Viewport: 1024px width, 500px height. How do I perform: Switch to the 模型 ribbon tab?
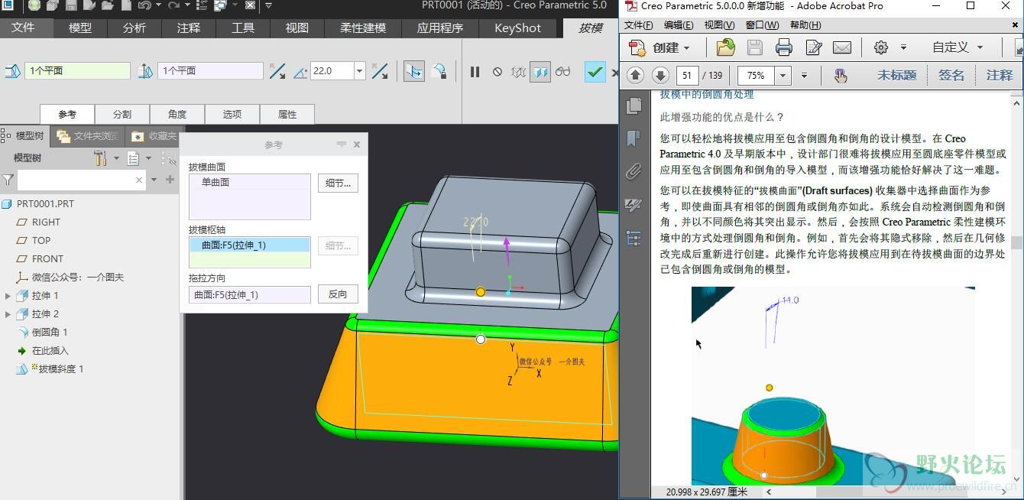pos(80,28)
